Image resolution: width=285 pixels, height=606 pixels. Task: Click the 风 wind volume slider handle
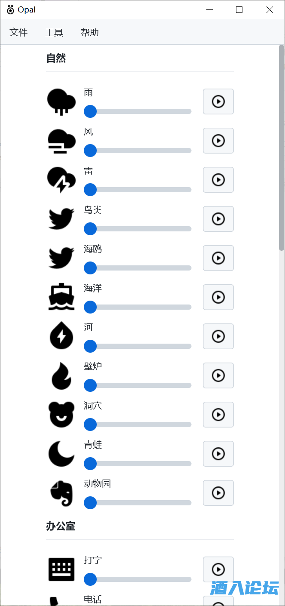click(x=90, y=151)
